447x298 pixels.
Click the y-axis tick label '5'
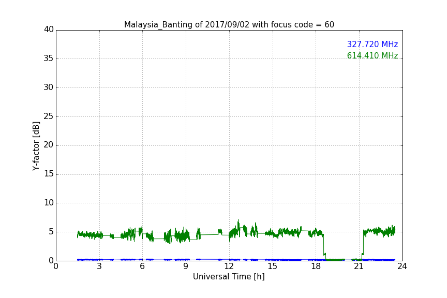(51, 232)
